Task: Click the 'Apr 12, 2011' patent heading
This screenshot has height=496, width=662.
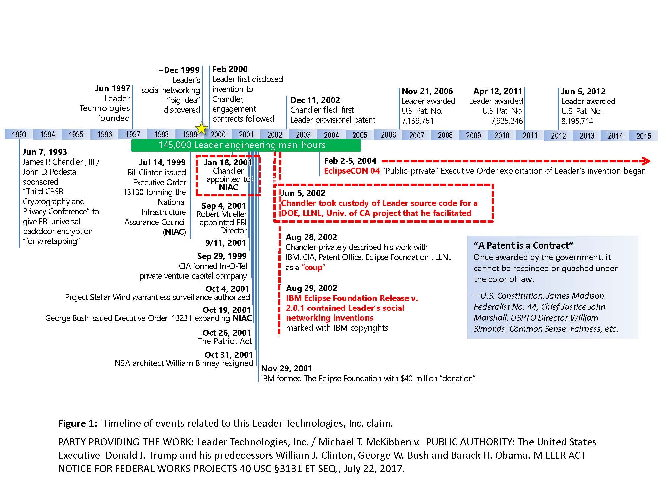Action: 498,91
